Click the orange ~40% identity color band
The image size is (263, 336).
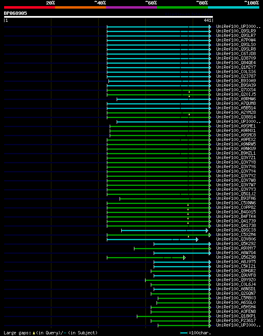click(81, 7)
